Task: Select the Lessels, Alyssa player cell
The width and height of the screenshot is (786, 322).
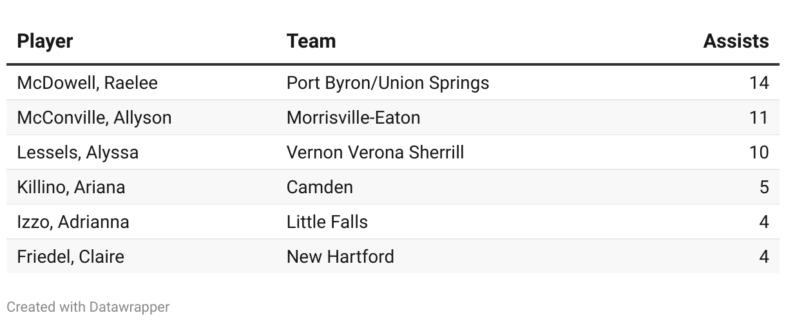Action: [x=77, y=152]
